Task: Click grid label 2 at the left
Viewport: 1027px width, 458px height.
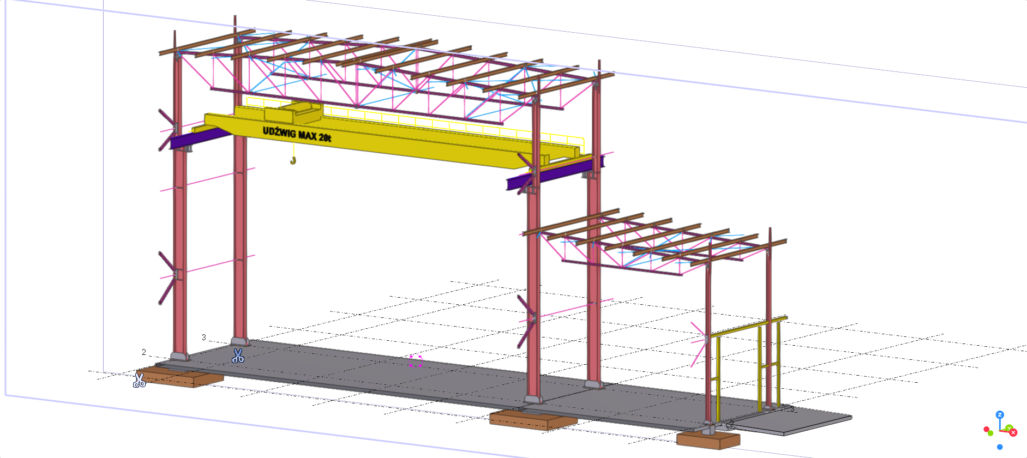Action: coord(144,352)
